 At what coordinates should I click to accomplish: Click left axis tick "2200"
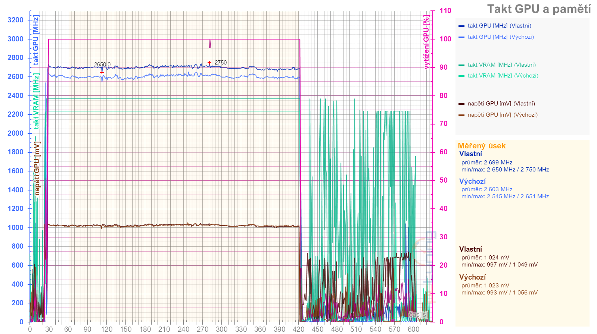point(15,114)
